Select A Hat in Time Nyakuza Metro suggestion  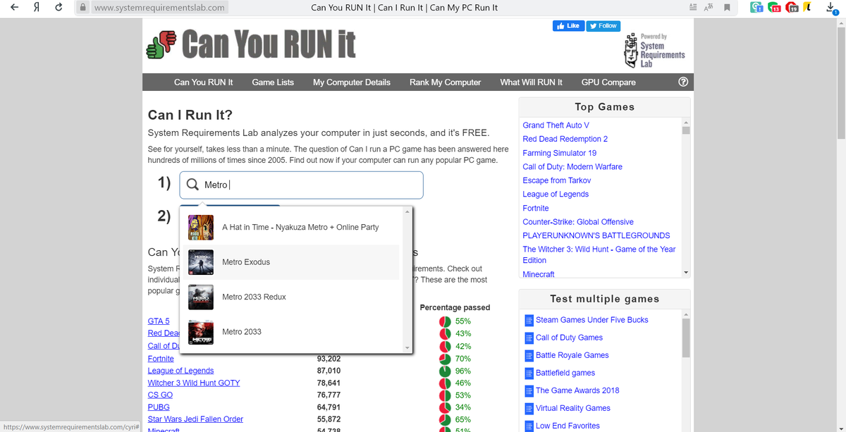(x=290, y=227)
